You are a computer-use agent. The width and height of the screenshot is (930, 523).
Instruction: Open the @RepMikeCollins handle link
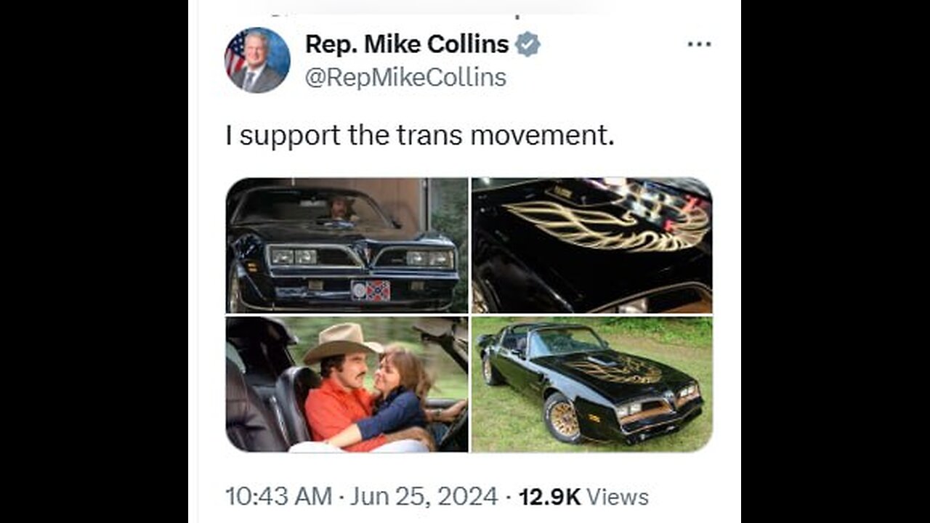pyautogui.click(x=405, y=78)
